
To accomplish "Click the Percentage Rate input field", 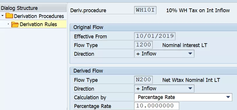I will pyautogui.click(x=157, y=106).
